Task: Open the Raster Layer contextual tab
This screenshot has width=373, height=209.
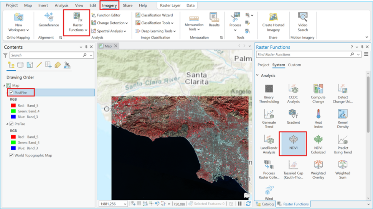Action: (170, 5)
